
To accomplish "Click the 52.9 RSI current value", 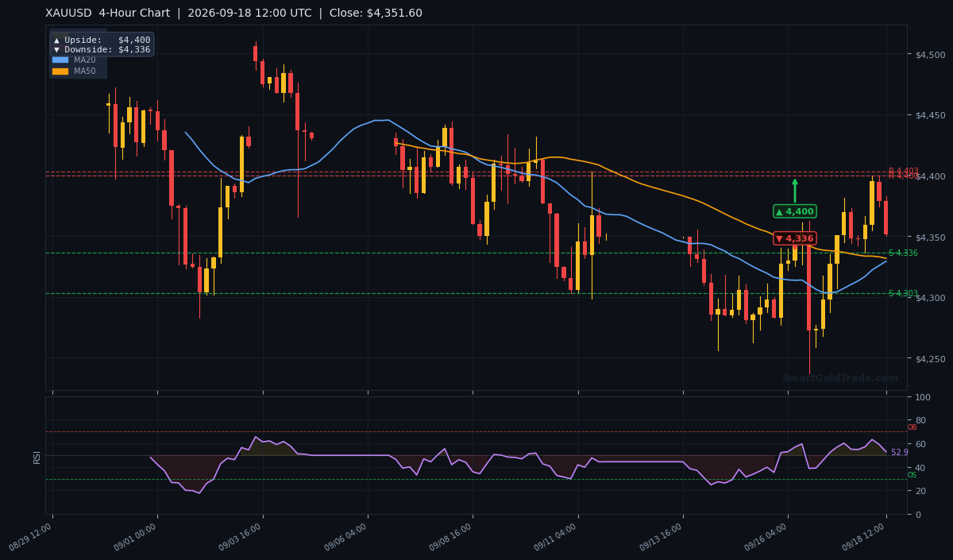I will [899, 452].
